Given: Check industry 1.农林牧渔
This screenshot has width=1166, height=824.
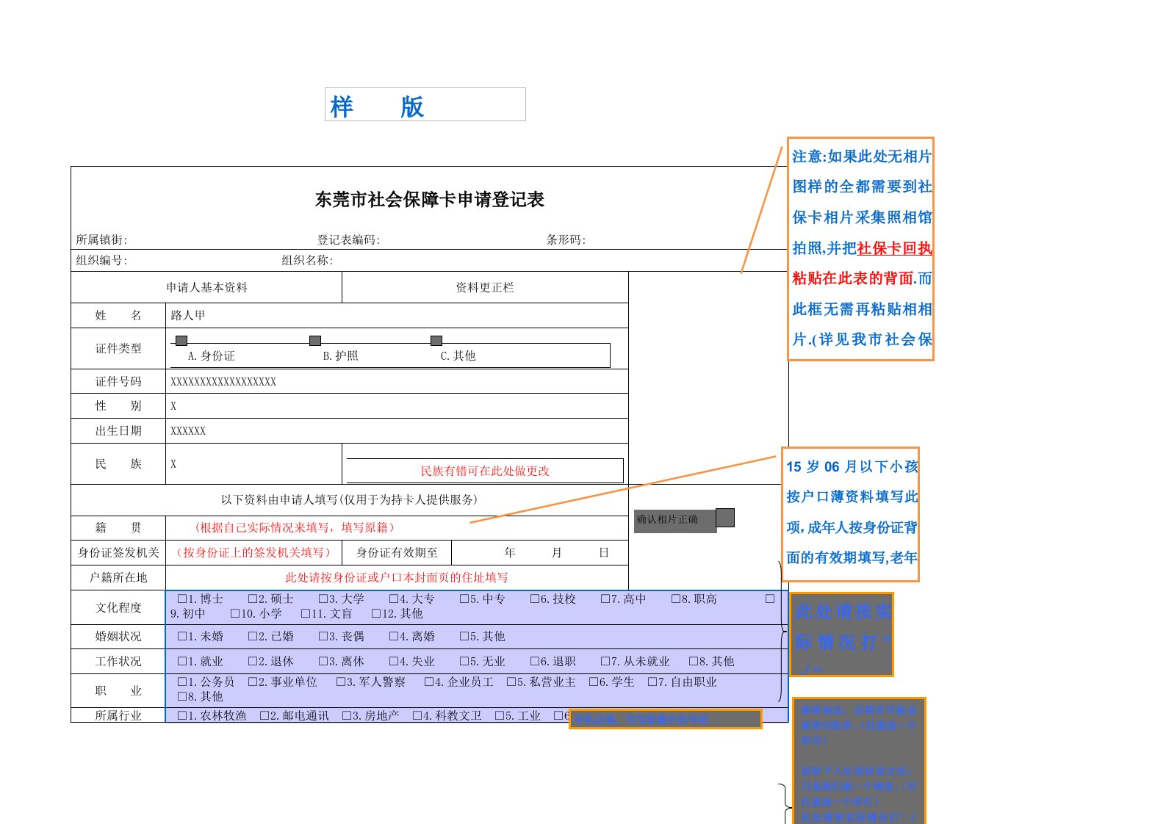Looking at the screenshot, I should [182, 716].
